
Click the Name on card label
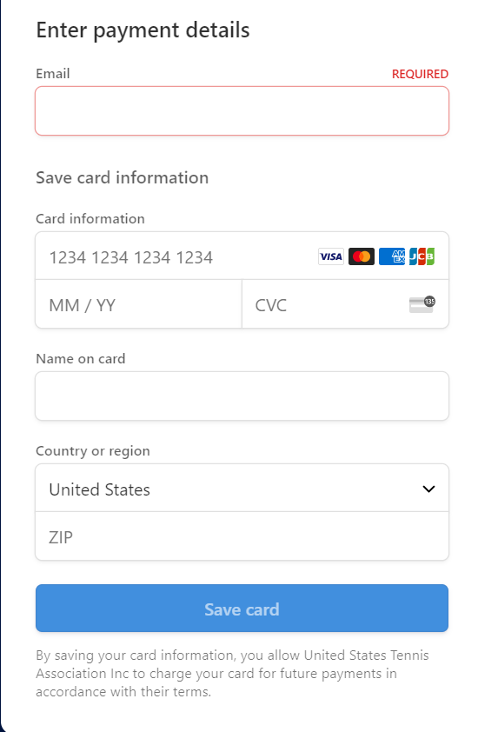[x=81, y=358]
